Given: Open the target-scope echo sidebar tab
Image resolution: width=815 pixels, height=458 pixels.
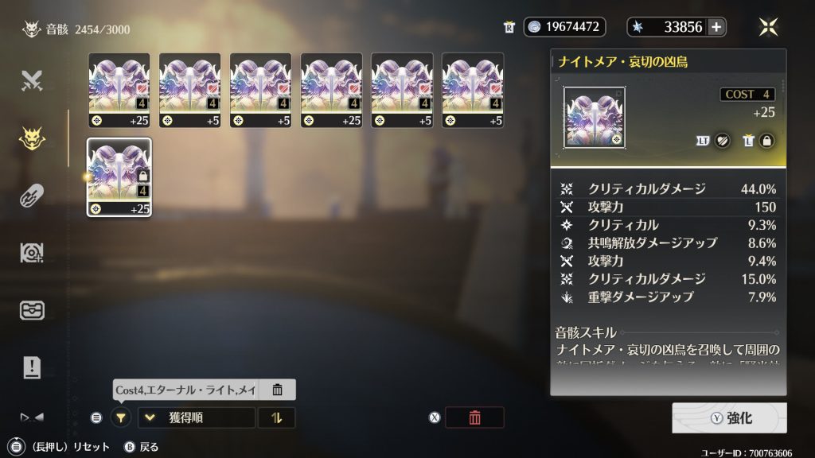Looking at the screenshot, I should [x=32, y=253].
